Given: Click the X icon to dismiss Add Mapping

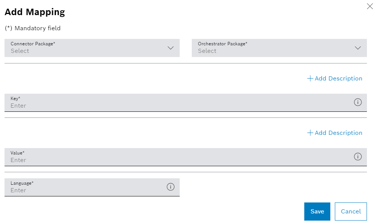Looking at the screenshot, I should click(x=370, y=6).
